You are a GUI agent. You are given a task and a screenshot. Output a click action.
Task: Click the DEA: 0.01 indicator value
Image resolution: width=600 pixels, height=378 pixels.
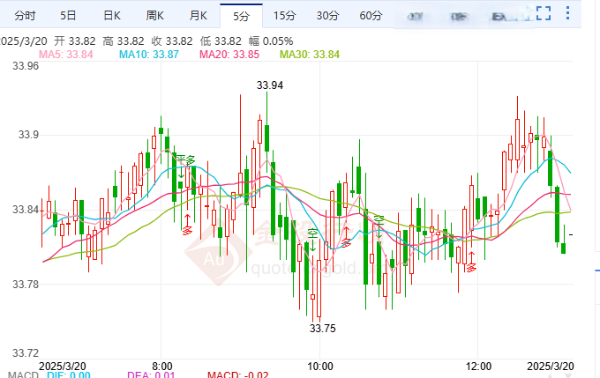click(151, 375)
